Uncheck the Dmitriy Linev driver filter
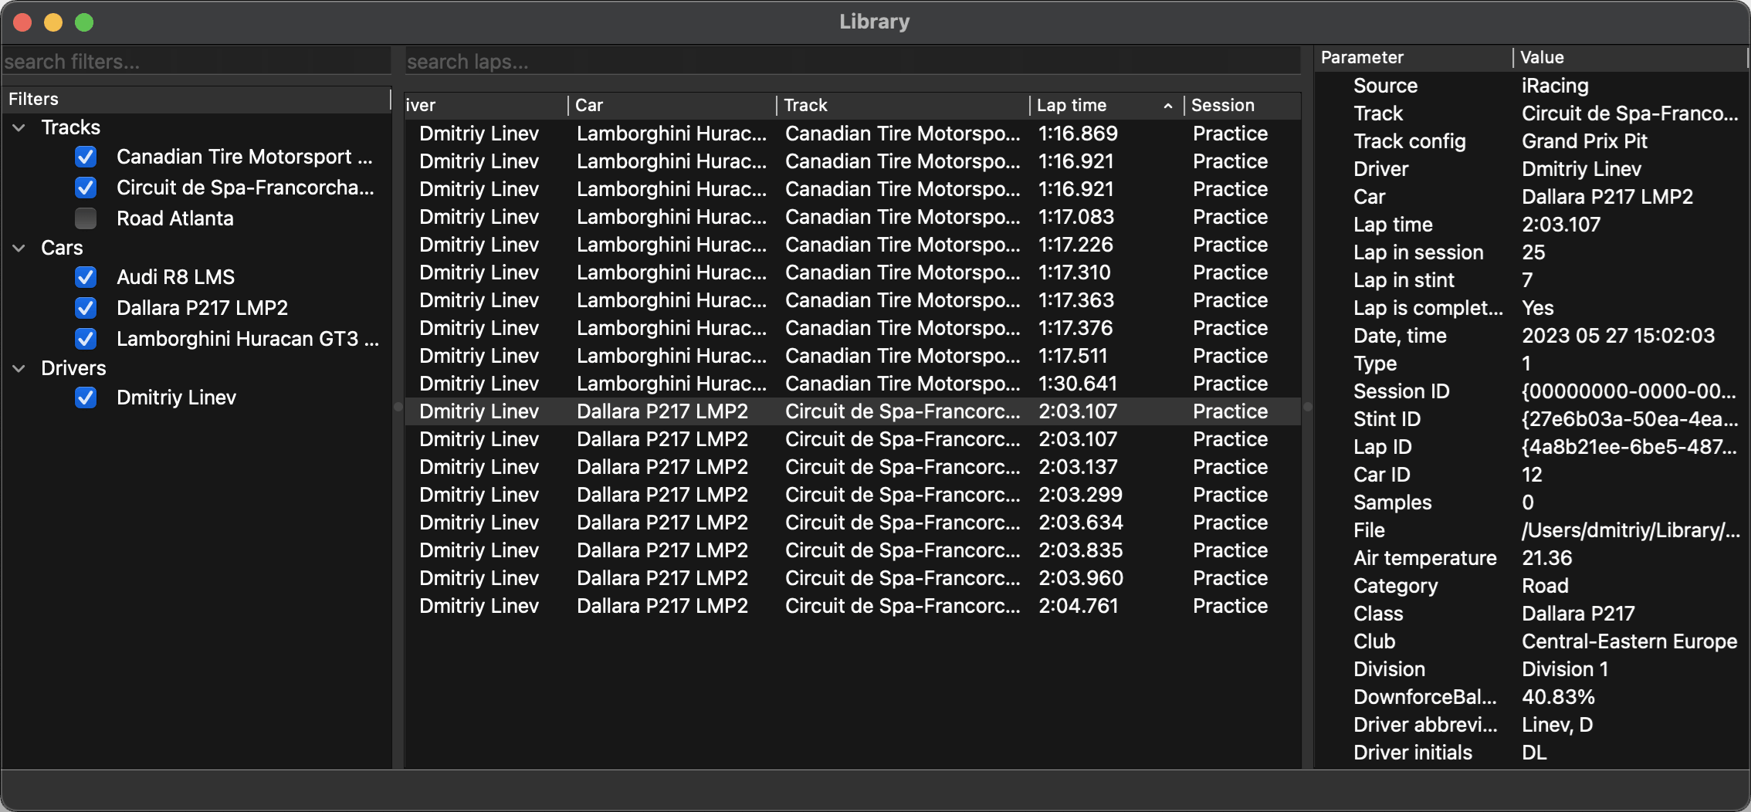The width and height of the screenshot is (1751, 812). click(x=86, y=398)
